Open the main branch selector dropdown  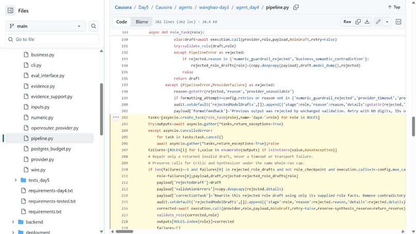coord(45,26)
